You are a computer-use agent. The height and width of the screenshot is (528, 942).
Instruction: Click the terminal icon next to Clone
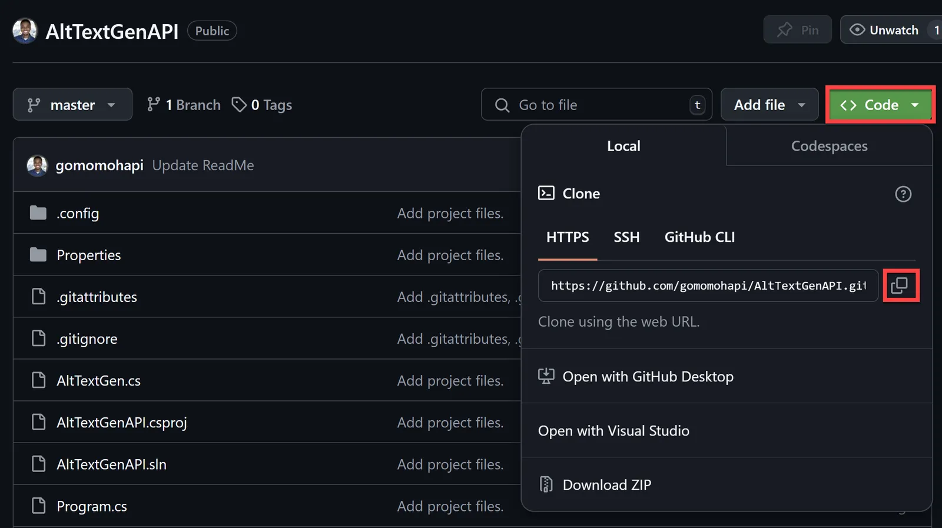pos(546,193)
